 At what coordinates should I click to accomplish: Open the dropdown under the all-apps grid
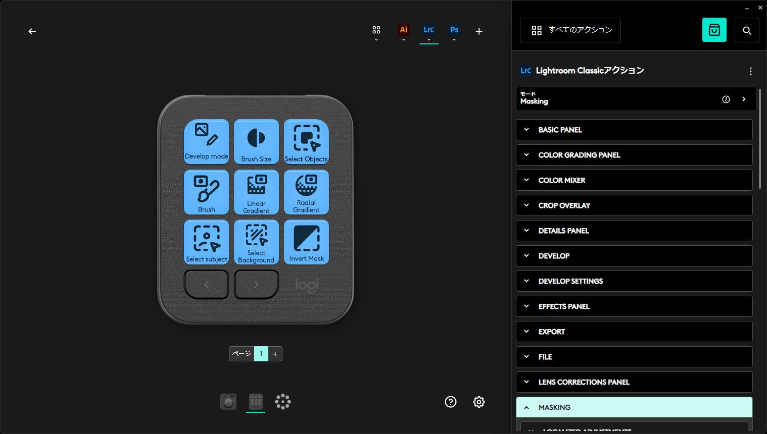tap(376, 40)
